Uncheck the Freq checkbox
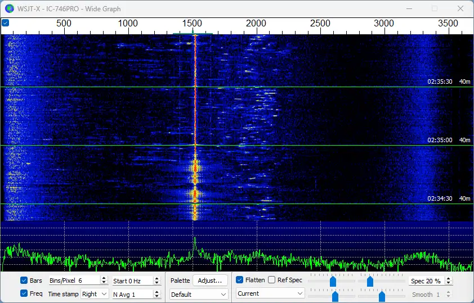The height and width of the screenshot is (303, 474). [x=24, y=293]
